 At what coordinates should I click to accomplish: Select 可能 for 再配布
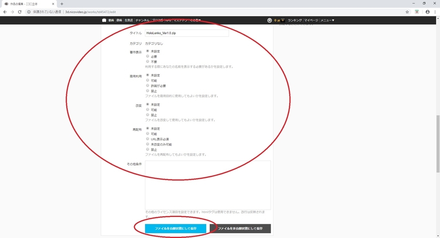pyautogui.click(x=148, y=133)
